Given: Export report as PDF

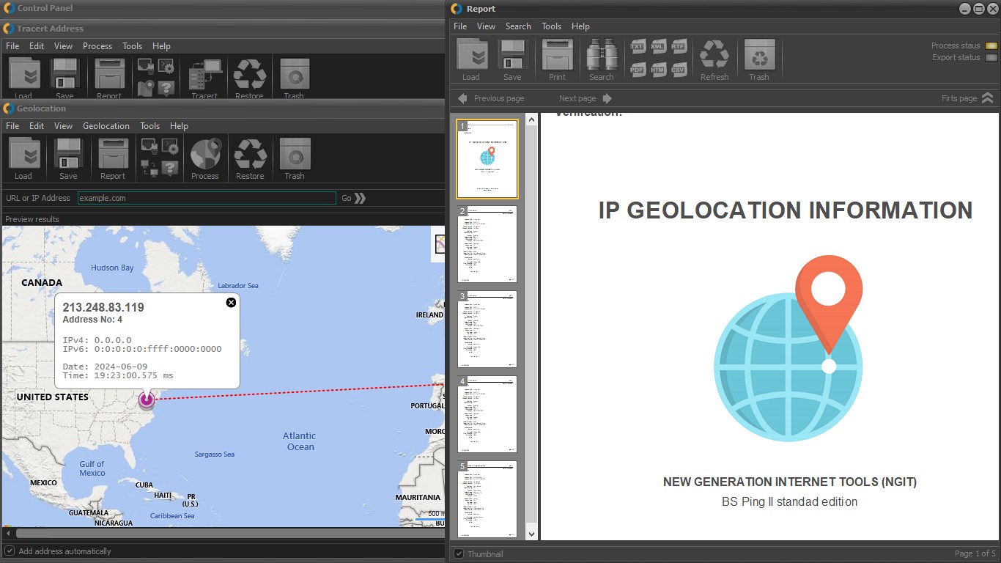Looking at the screenshot, I should [638, 69].
